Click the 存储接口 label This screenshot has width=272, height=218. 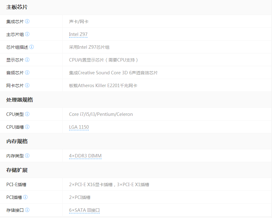coord(15,211)
